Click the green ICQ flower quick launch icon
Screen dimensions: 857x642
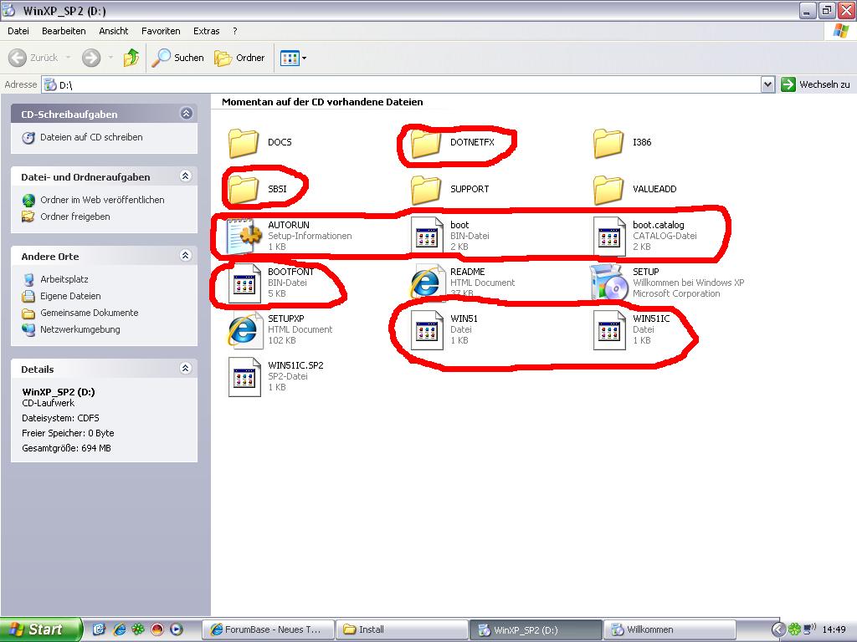(x=138, y=629)
